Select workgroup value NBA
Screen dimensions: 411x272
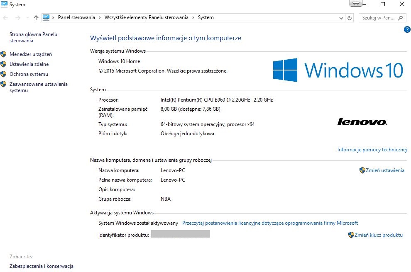[165, 199]
